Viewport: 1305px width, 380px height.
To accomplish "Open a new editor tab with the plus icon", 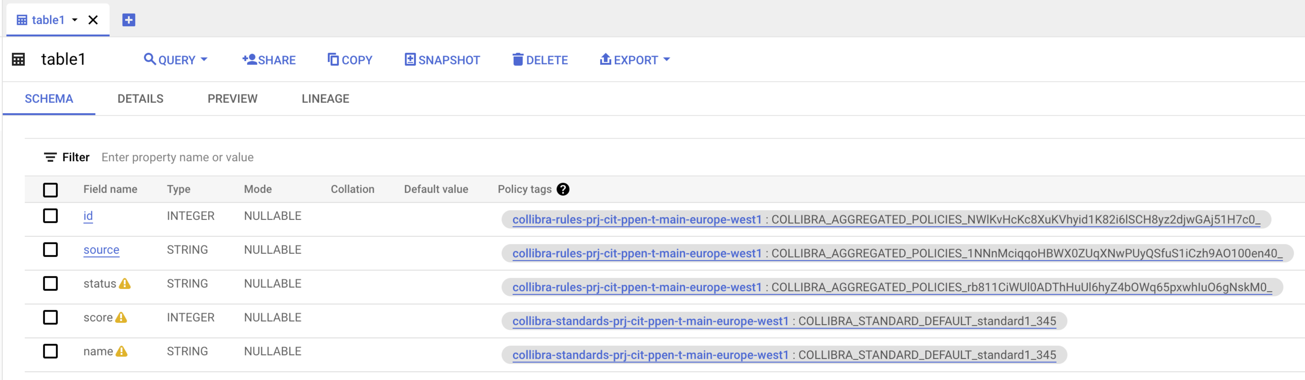I will pyautogui.click(x=128, y=20).
